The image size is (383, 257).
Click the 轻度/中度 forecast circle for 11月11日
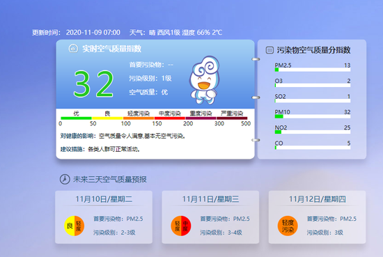[181, 226]
